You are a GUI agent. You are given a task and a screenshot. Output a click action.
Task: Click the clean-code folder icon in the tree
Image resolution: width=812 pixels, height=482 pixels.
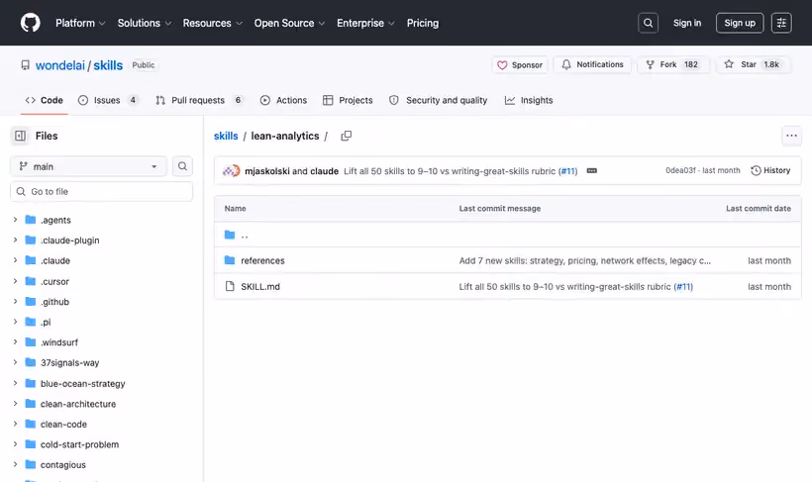pyautogui.click(x=31, y=424)
